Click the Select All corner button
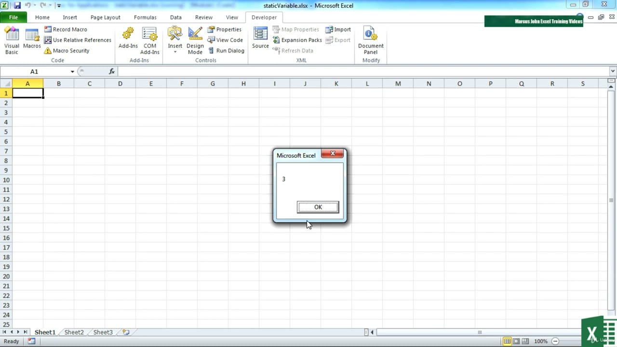 pos(6,84)
